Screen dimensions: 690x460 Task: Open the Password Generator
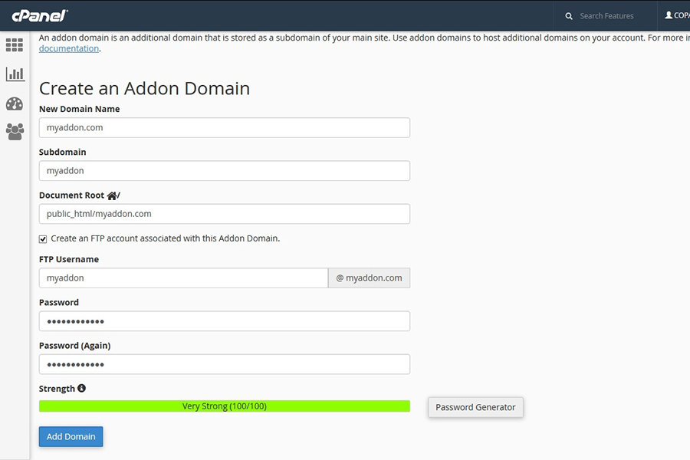(x=475, y=407)
